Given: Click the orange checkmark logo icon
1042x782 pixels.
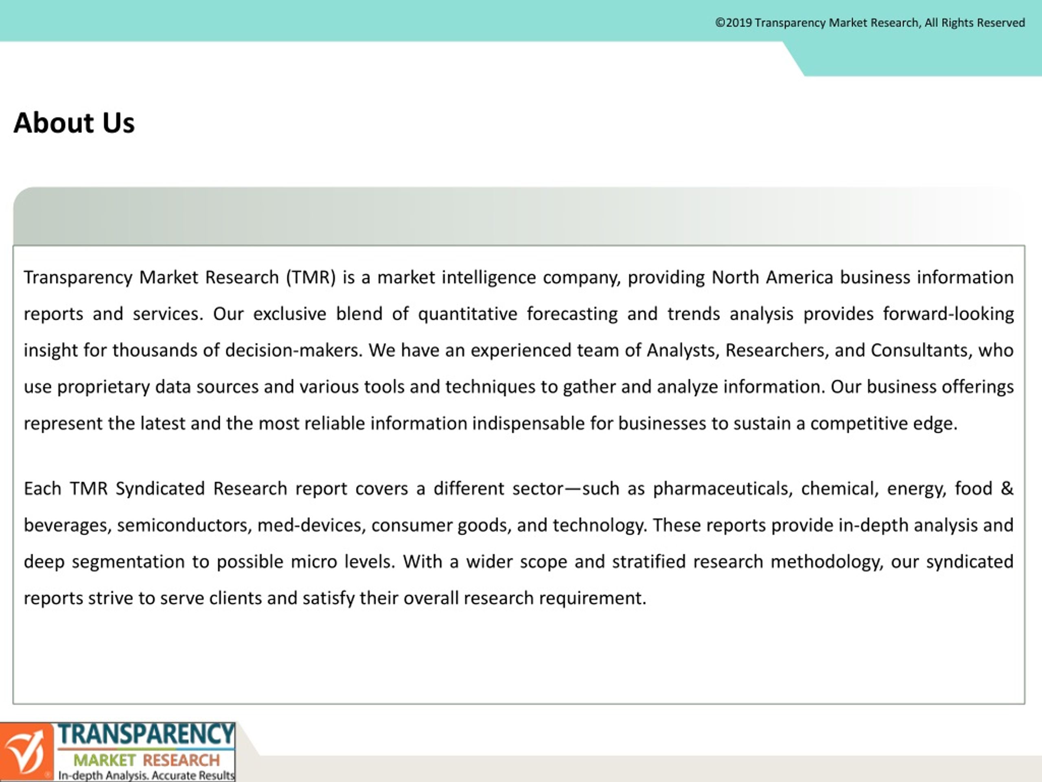Looking at the screenshot, I should [x=27, y=752].
